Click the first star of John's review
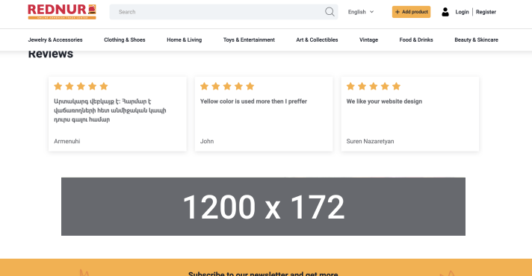Image resolution: width=532 pixels, height=276 pixels. coord(204,86)
